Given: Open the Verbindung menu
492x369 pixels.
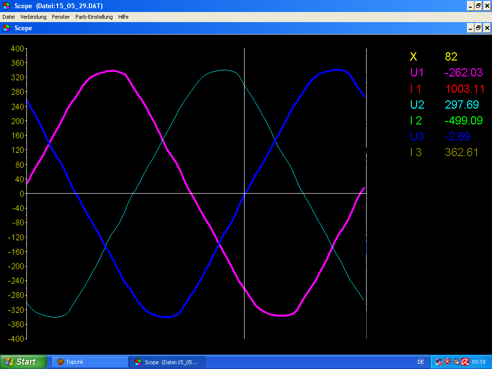Looking at the screenshot, I should [33, 17].
